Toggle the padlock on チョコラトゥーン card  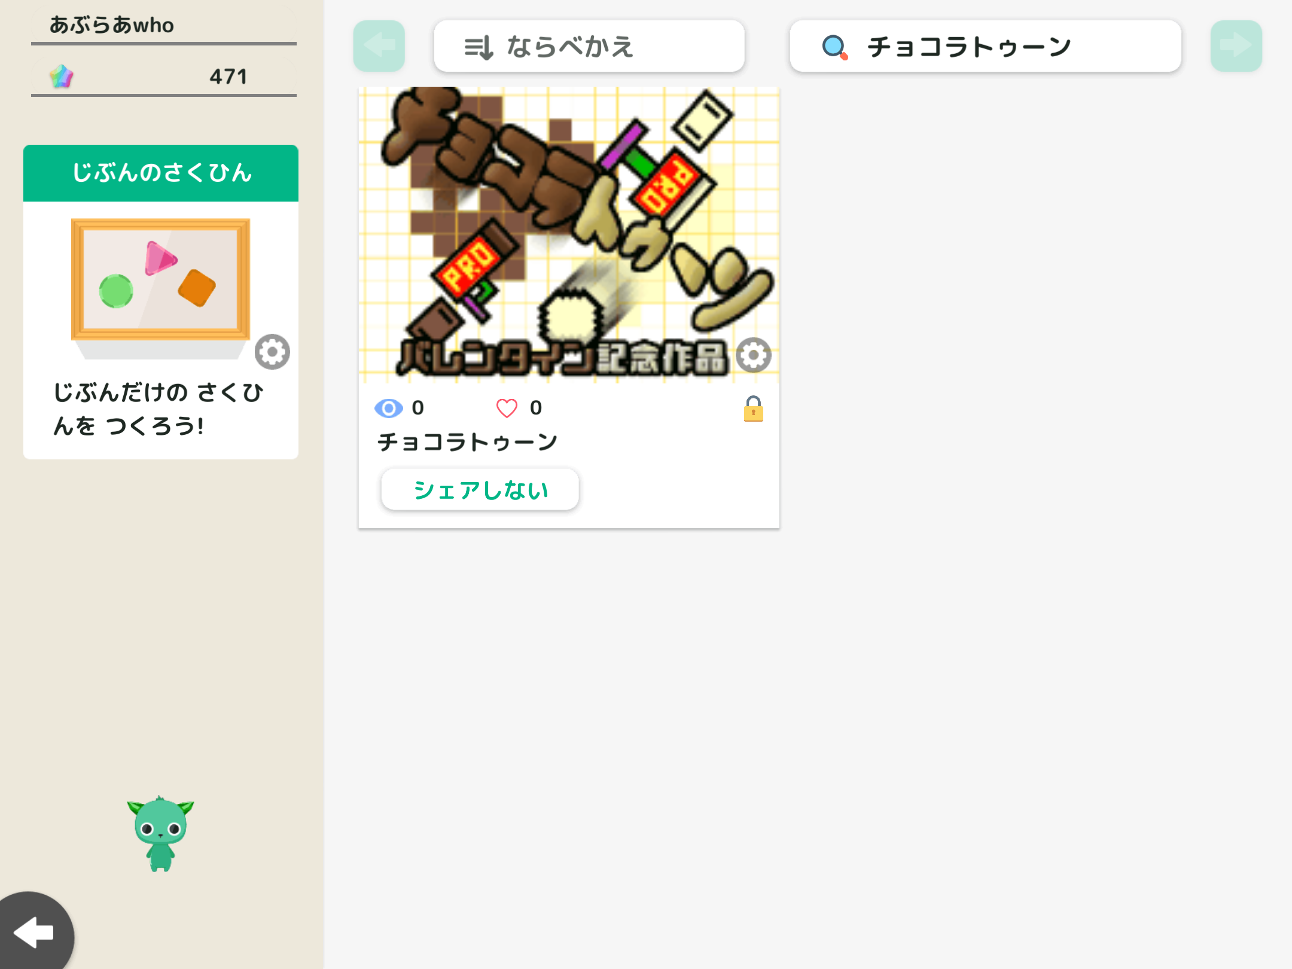point(753,409)
